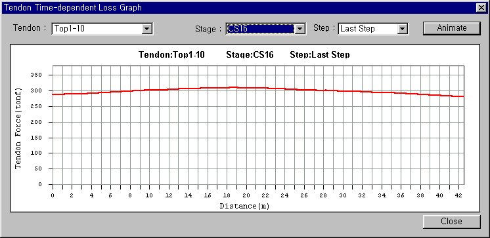Click the Tendon Force(tonf) vertical axis label
Image resolution: width=490 pixels, height=238 pixels.
coord(18,129)
